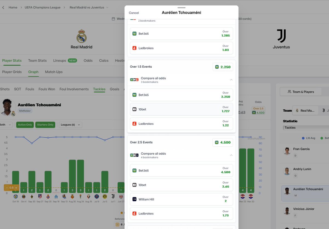Select the Player Grids sub-tab

12,72
